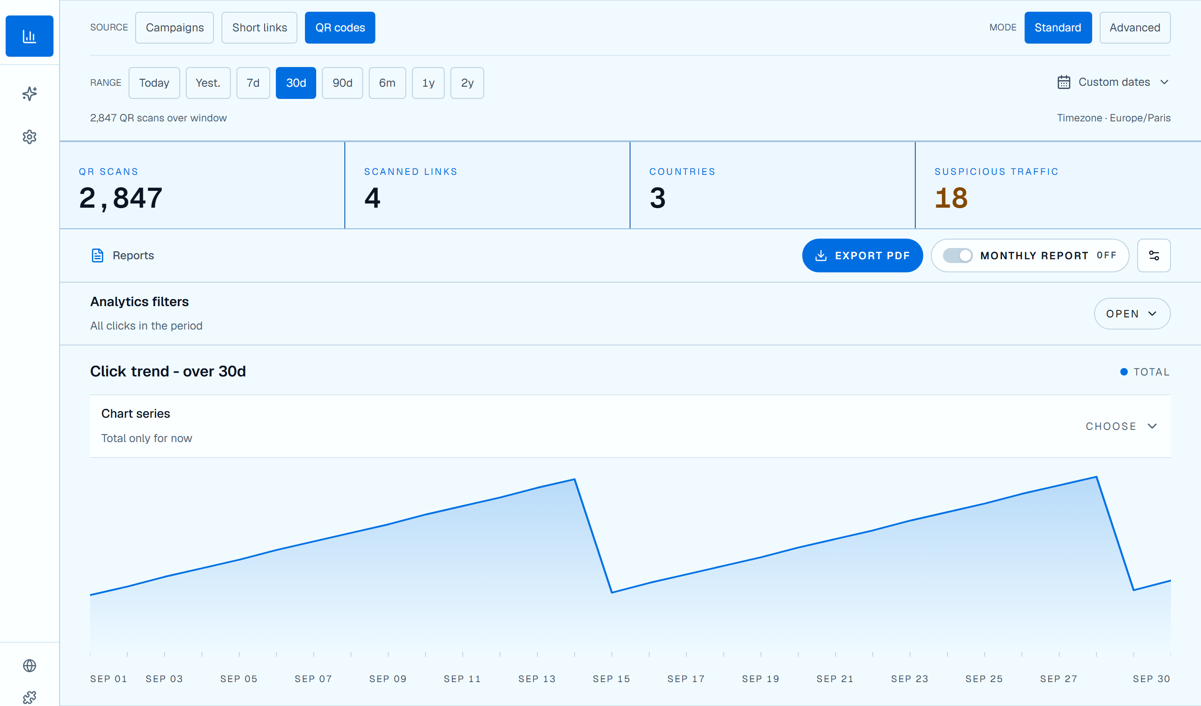Select the 6m range button
1201x706 pixels.
[x=387, y=83]
